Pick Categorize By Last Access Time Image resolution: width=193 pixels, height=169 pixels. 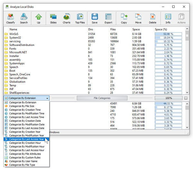coord(26,117)
